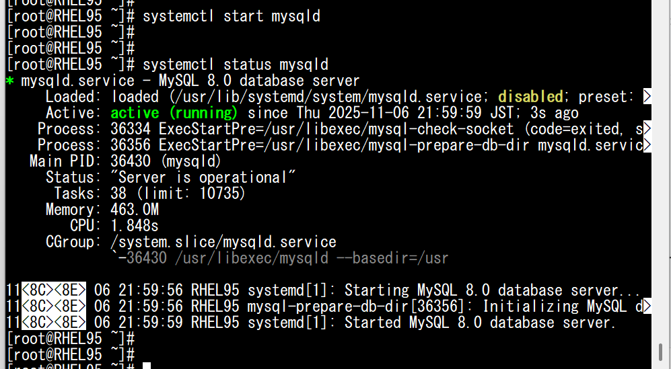Click the "systemctl start mysqld" command text
The width and height of the screenshot is (671, 369).
(232, 16)
